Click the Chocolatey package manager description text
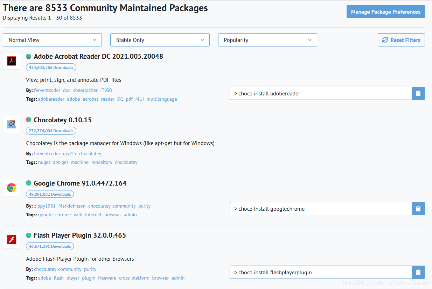 point(120,143)
